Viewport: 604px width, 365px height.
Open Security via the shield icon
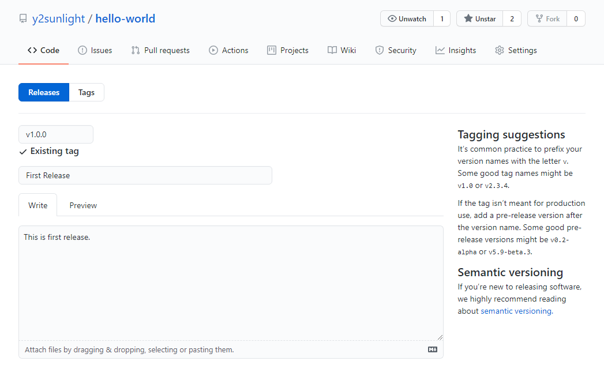(x=379, y=50)
